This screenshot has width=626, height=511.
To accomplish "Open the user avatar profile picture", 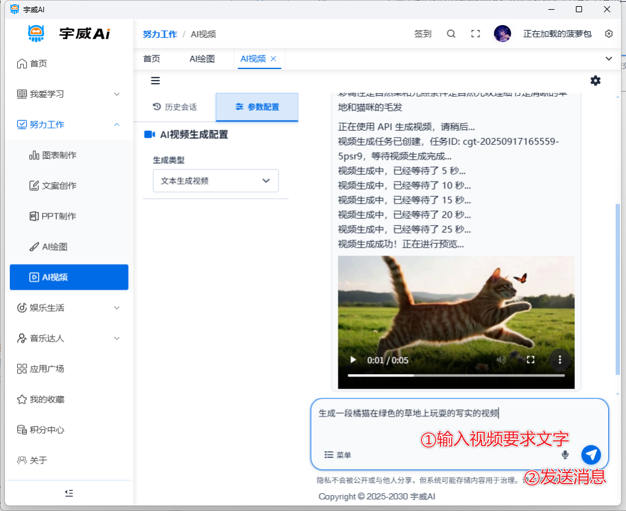I will click(502, 34).
